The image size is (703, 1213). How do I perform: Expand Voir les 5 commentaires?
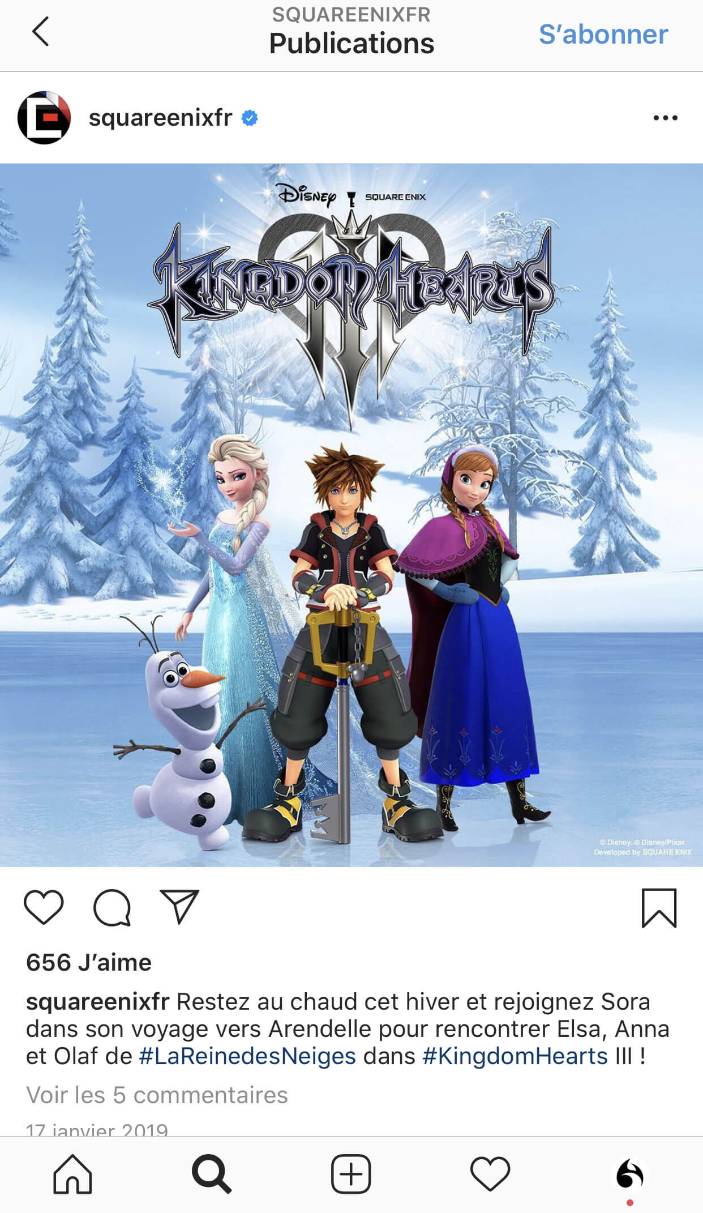tap(157, 1095)
